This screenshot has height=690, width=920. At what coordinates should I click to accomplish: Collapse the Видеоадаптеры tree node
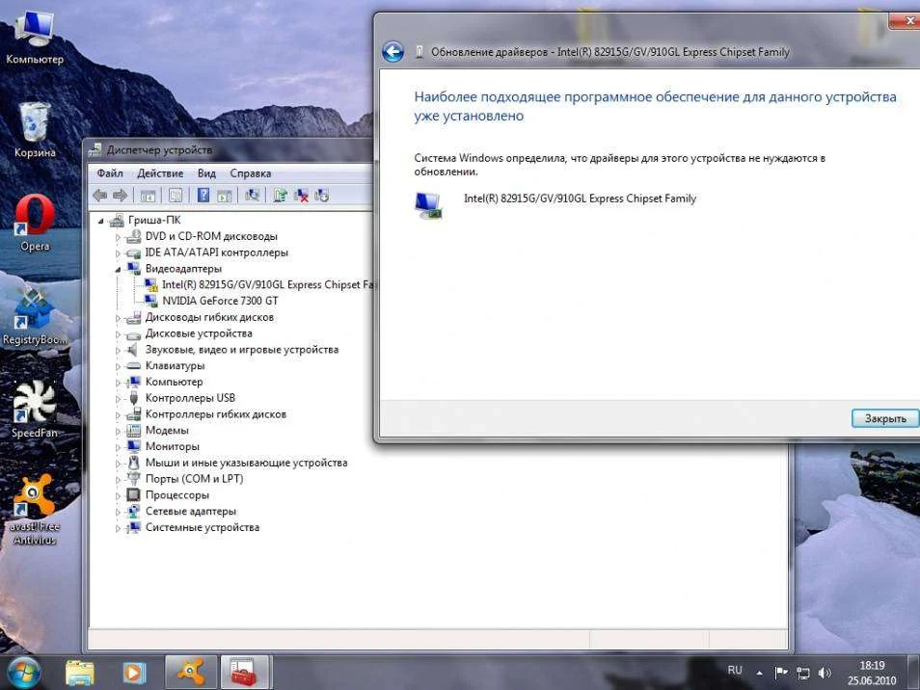[x=119, y=269]
